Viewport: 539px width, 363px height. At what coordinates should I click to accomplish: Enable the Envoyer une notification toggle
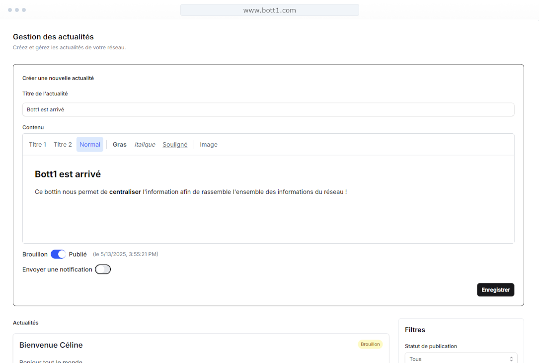[x=103, y=269]
